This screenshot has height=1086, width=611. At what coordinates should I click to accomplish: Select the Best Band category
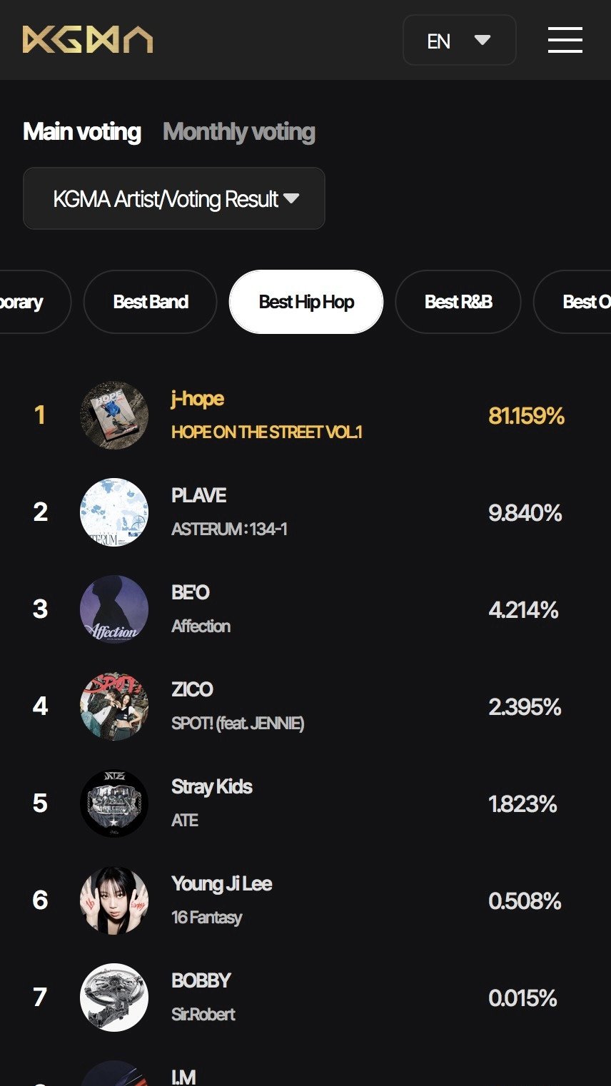[x=151, y=302]
